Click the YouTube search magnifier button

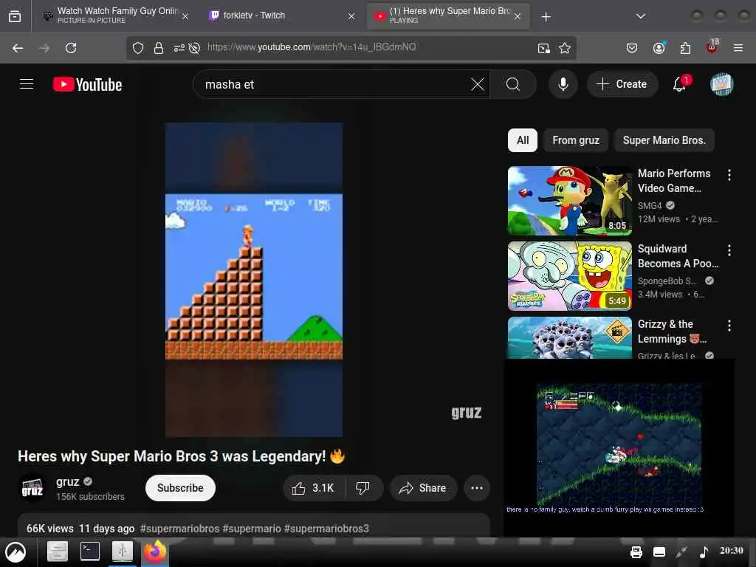point(513,84)
